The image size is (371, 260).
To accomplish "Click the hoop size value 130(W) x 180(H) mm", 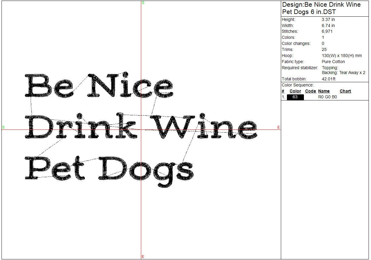I will pos(342,56).
